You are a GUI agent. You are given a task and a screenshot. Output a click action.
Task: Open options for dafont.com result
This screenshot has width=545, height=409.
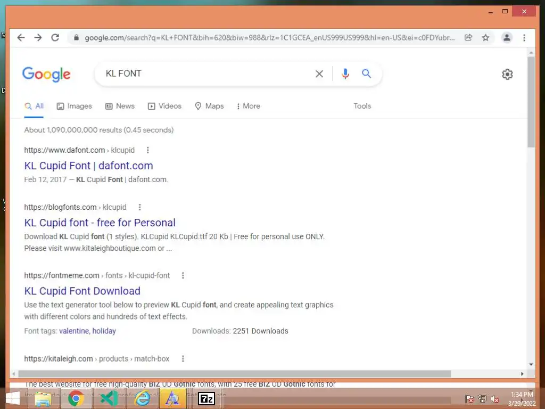point(148,150)
